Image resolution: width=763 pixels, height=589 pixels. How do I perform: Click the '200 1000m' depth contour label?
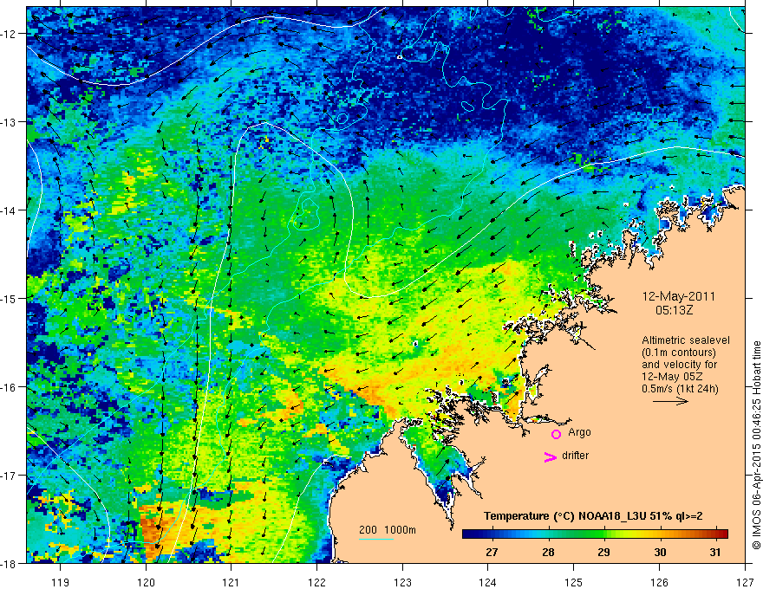388,530
